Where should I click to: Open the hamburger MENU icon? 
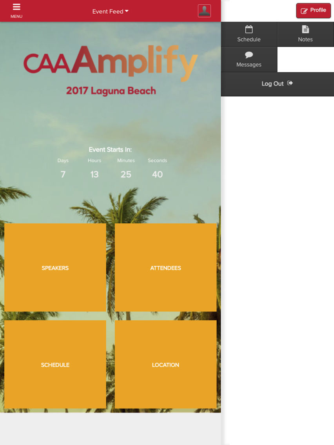click(16, 11)
